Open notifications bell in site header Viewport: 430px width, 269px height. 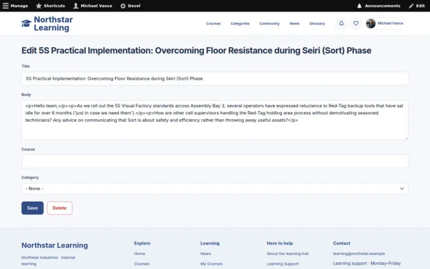coord(342,23)
